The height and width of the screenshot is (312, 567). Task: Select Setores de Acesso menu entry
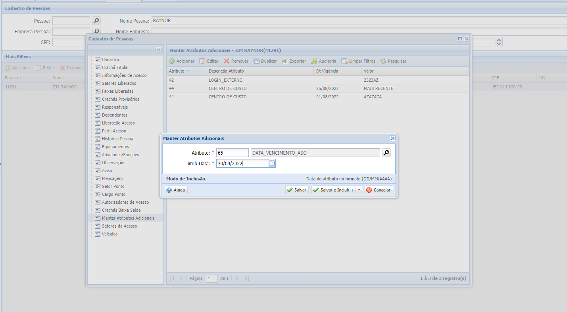119,226
